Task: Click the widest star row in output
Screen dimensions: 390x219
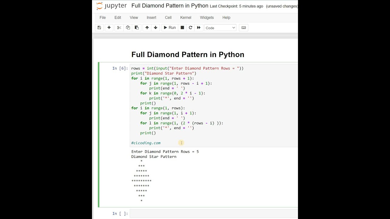Action: [x=141, y=181]
